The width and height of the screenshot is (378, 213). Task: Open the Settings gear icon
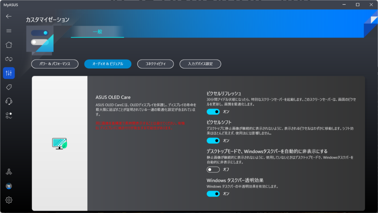tap(9, 200)
